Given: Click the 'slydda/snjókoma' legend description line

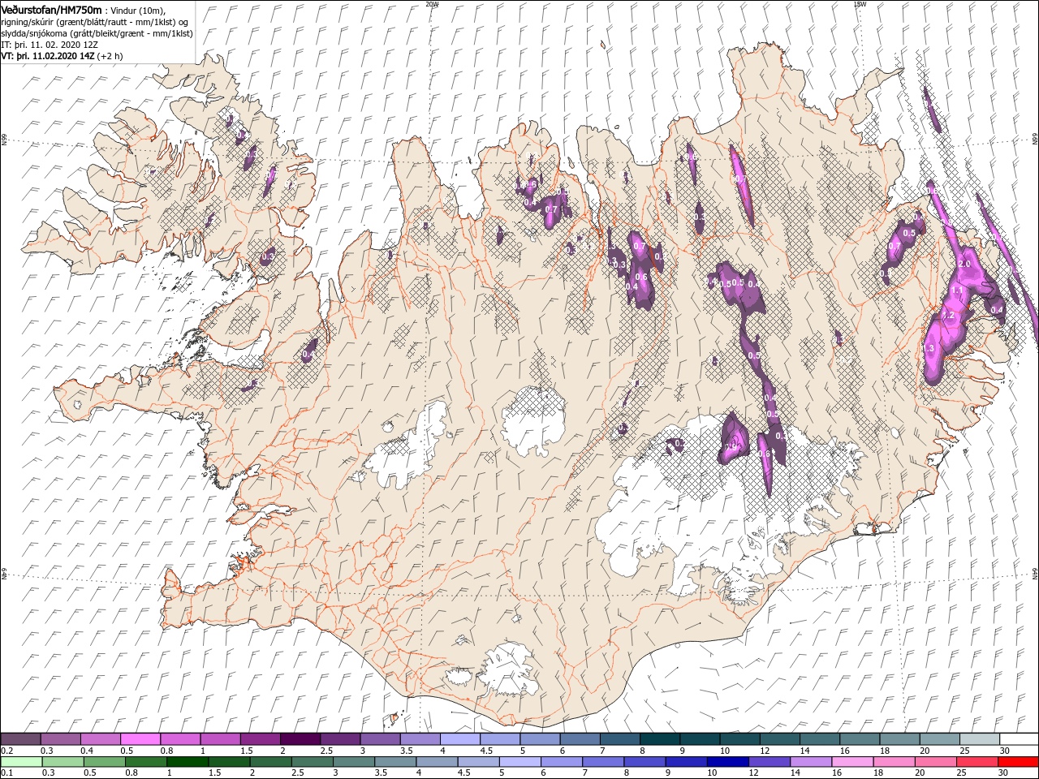Looking at the screenshot, I should click(97, 33).
